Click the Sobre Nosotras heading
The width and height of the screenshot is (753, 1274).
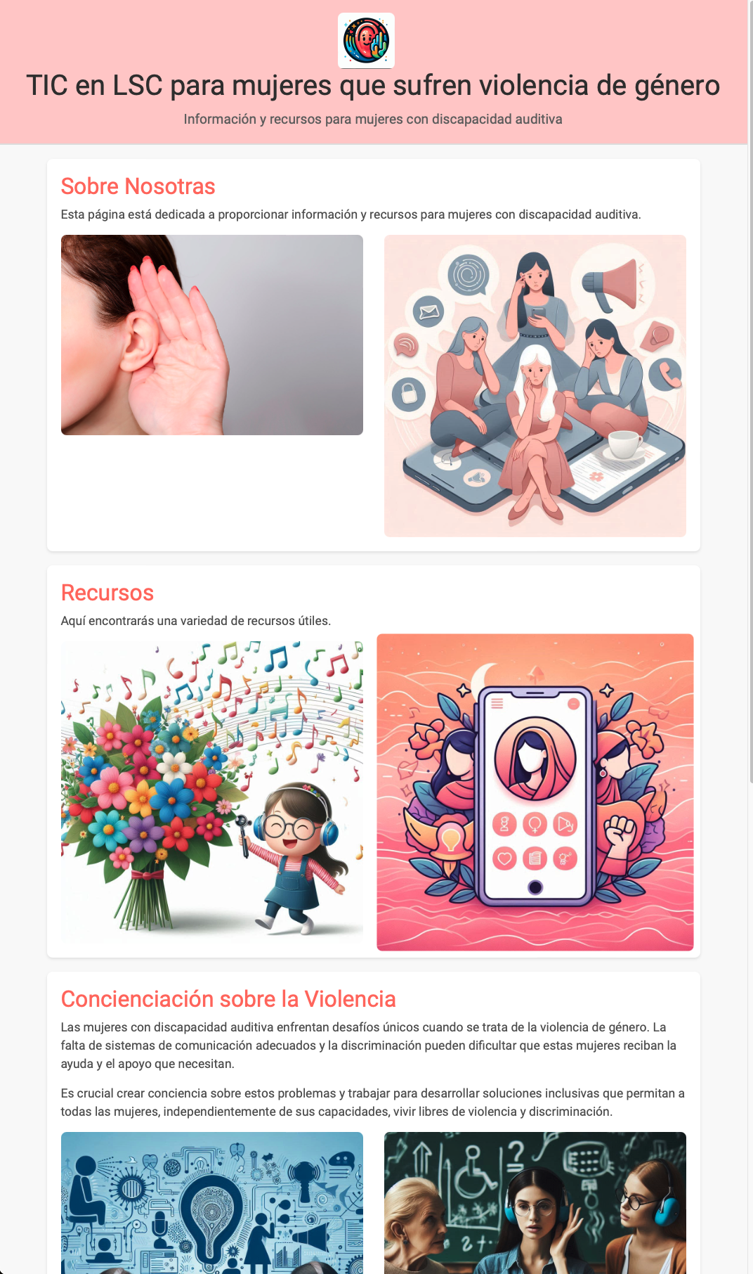138,186
